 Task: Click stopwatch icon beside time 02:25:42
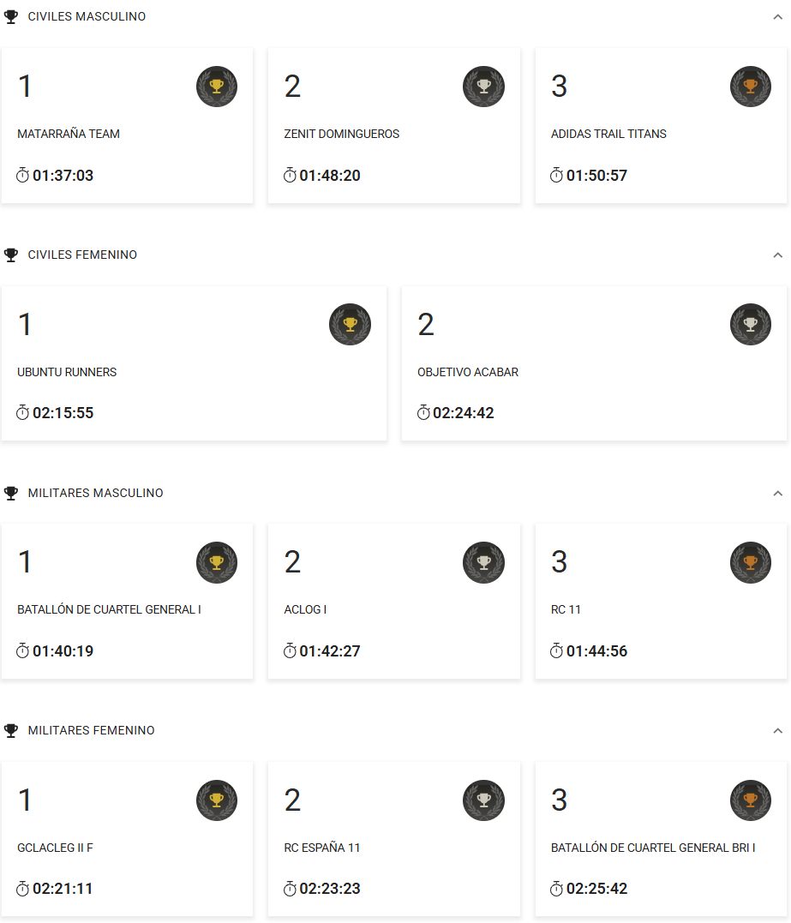coord(557,889)
